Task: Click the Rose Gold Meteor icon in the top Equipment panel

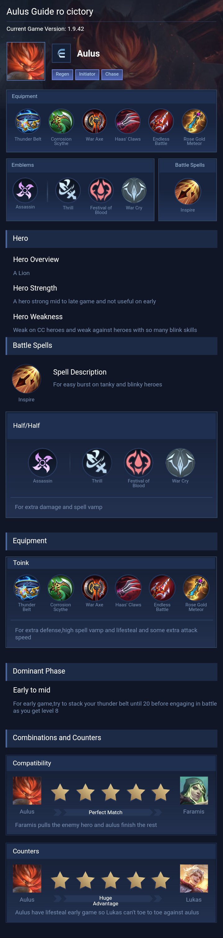Action: 194,121
